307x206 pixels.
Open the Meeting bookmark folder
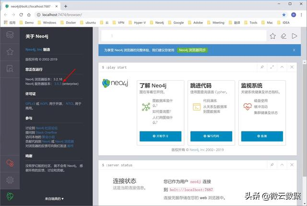[216, 22]
